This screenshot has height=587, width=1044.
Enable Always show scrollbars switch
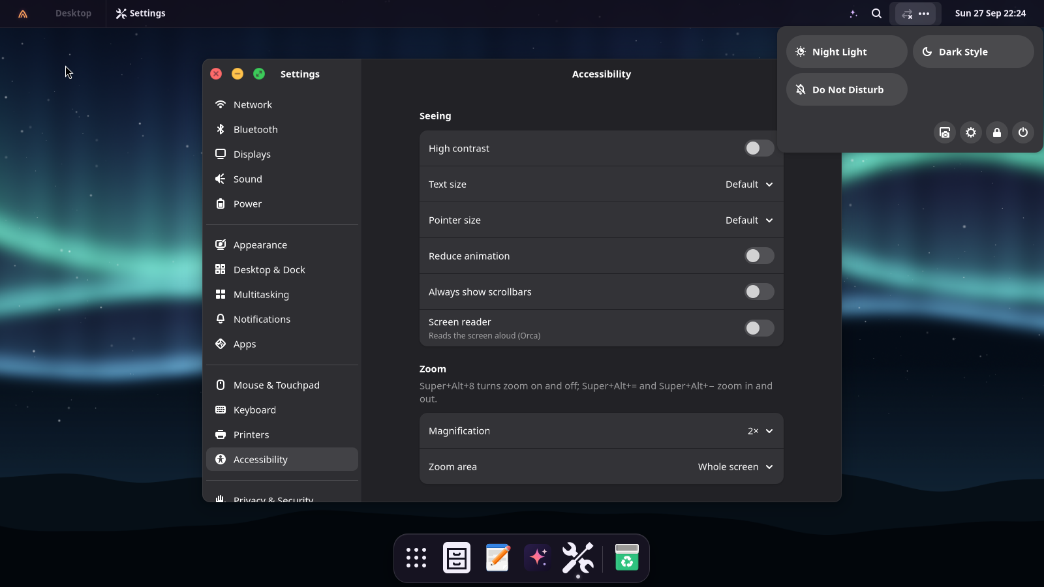tap(760, 292)
